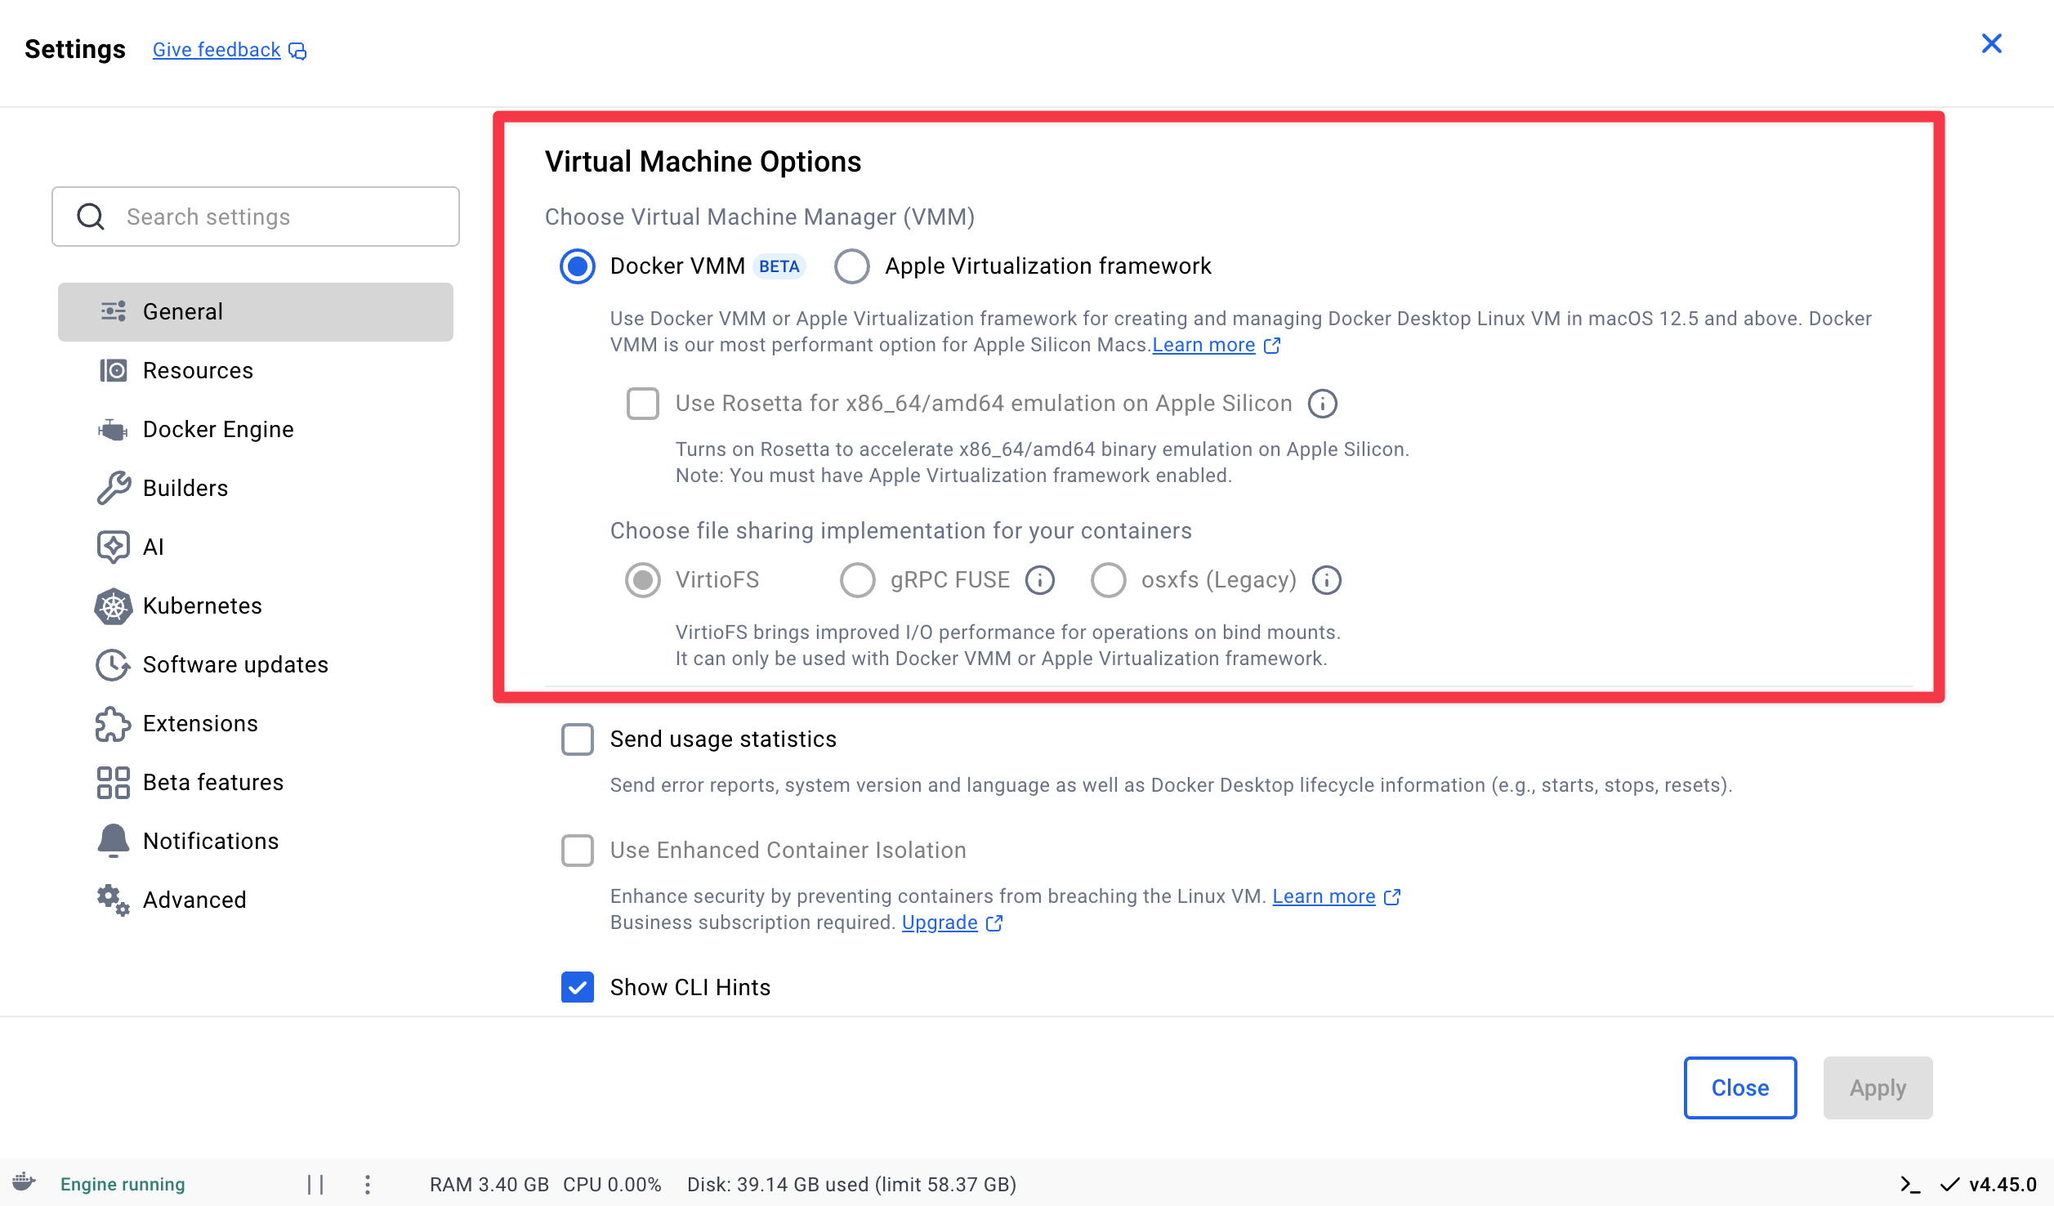Check Send usage statistics
2054x1206 pixels.
[577, 739]
